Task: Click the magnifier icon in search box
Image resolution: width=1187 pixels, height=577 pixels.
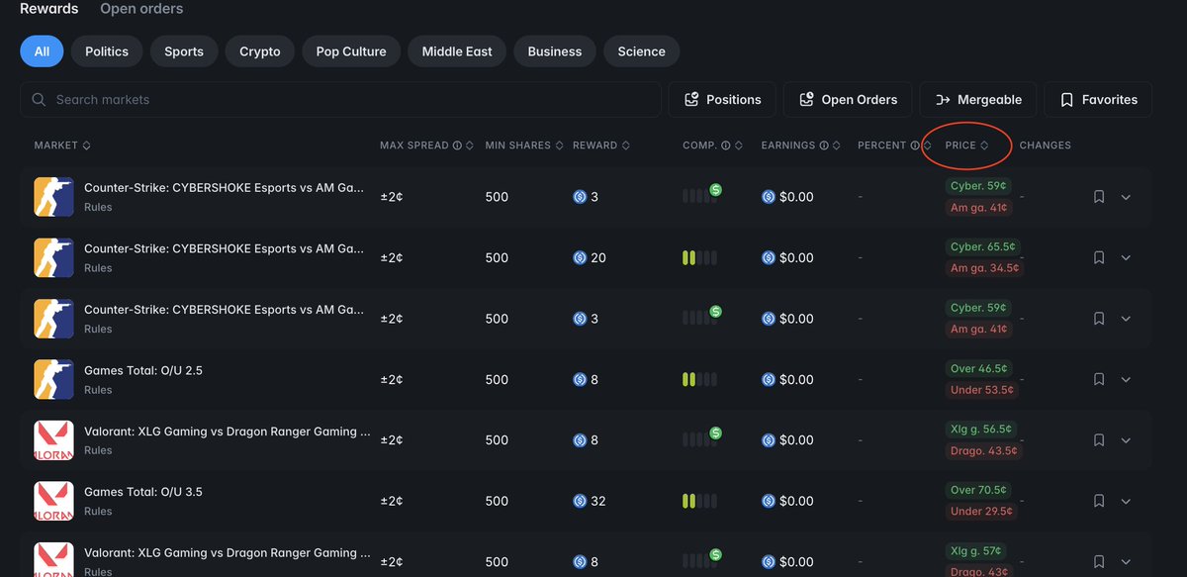Action: click(x=40, y=100)
